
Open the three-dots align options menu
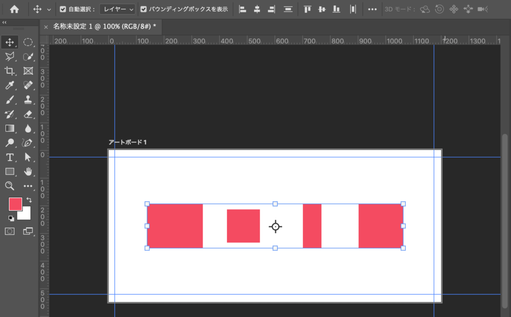(372, 9)
